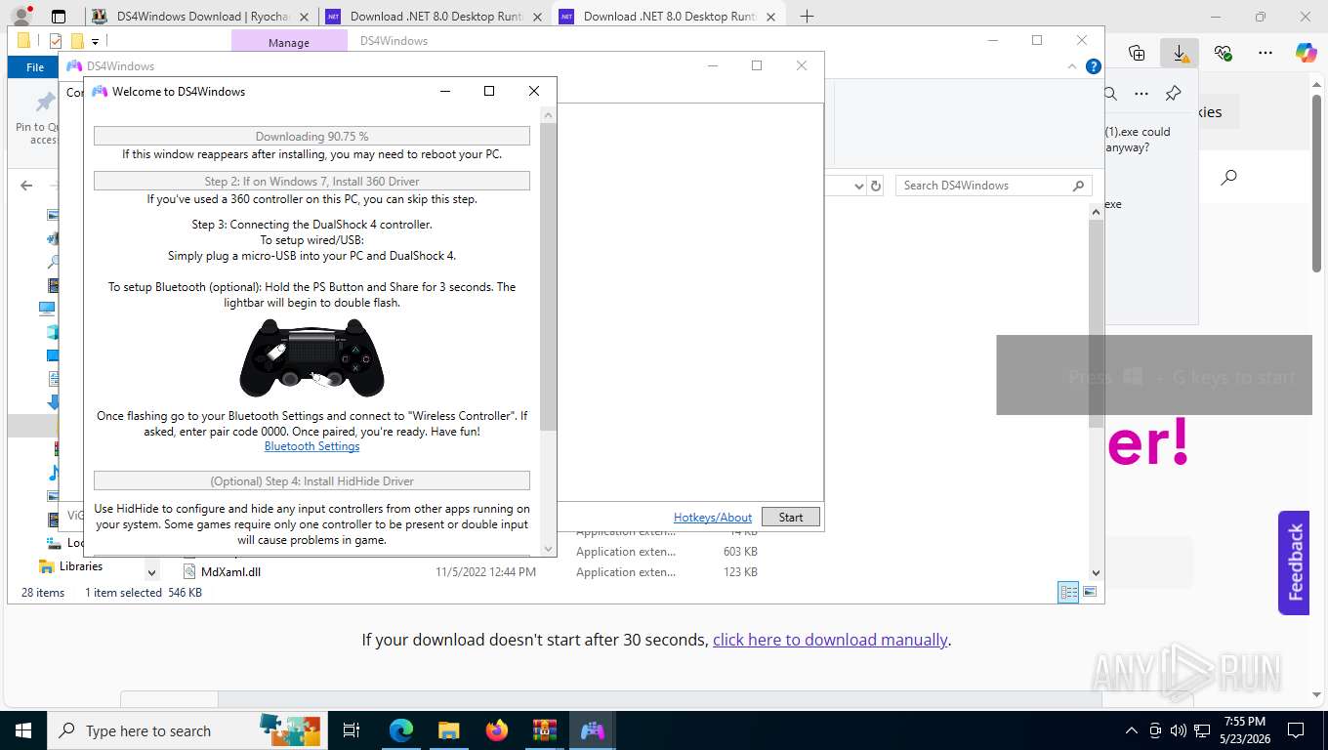Open Task View on the taskbar

tap(352, 730)
